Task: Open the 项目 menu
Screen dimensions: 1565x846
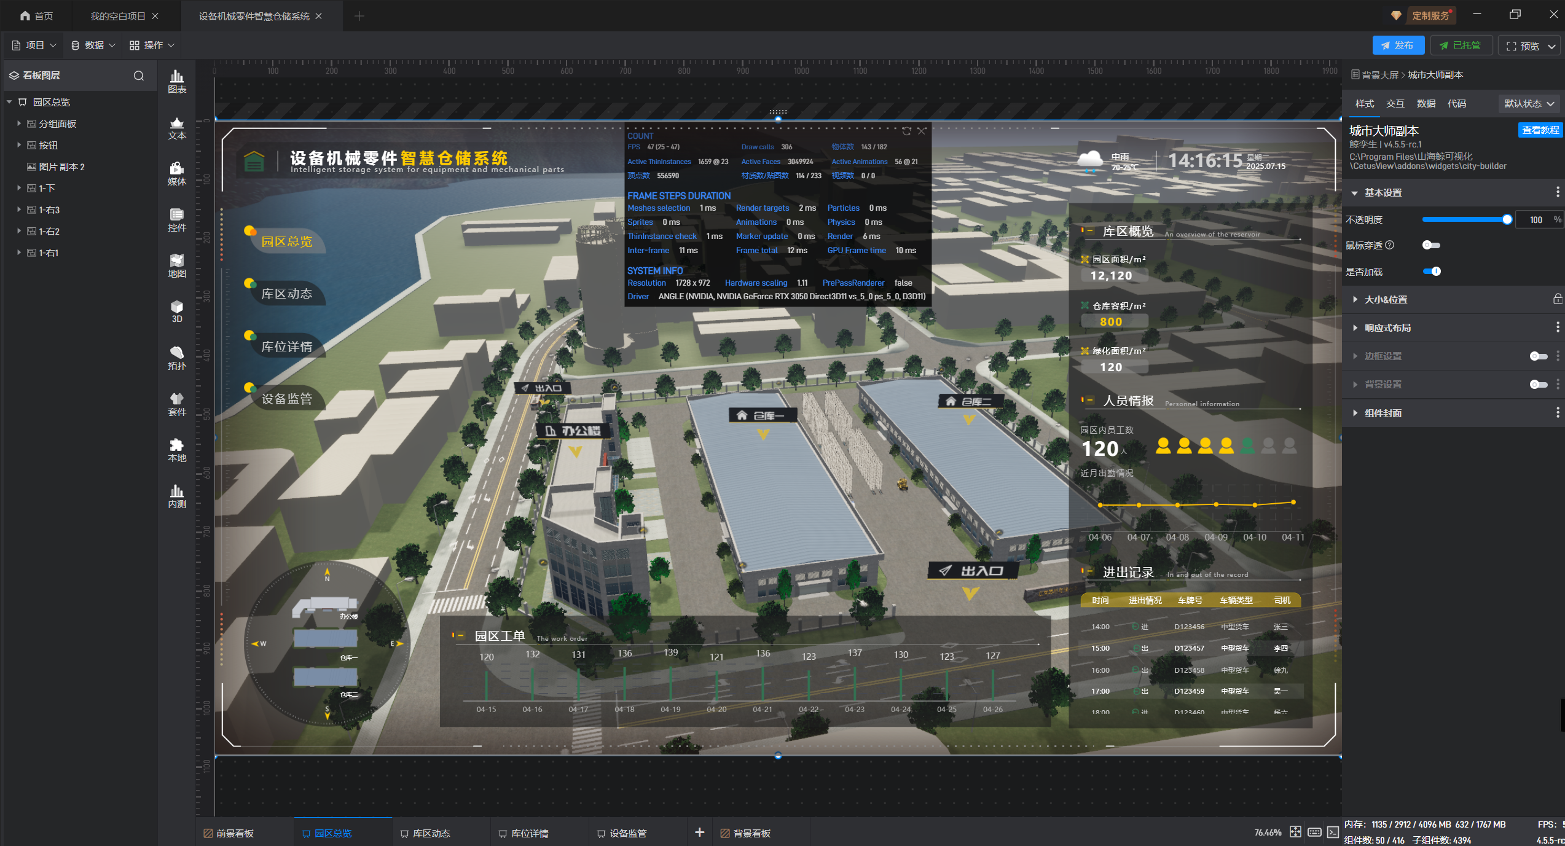Action: (x=34, y=45)
